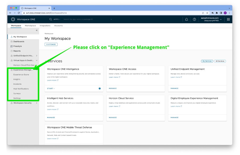This screenshot has width=240, height=155.
Task: Expand the Workspace Security section
Action: [37, 103]
